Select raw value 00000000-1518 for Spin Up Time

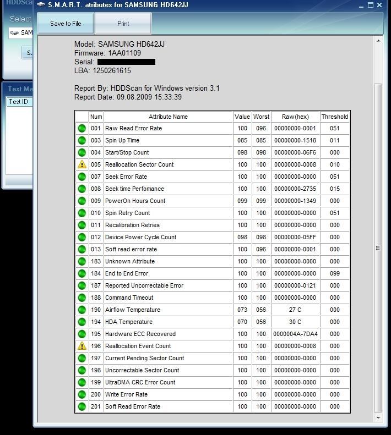(x=295, y=140)
